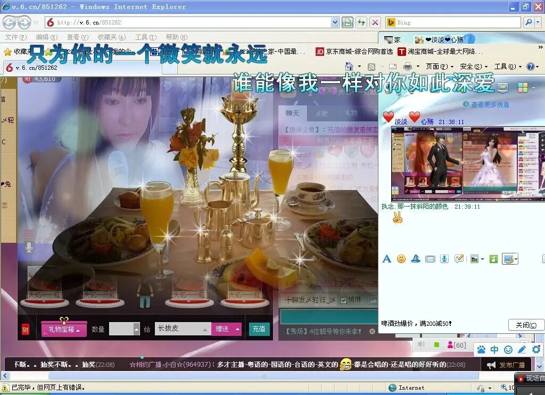Click the blue help question mark icon

coord(531,67)
